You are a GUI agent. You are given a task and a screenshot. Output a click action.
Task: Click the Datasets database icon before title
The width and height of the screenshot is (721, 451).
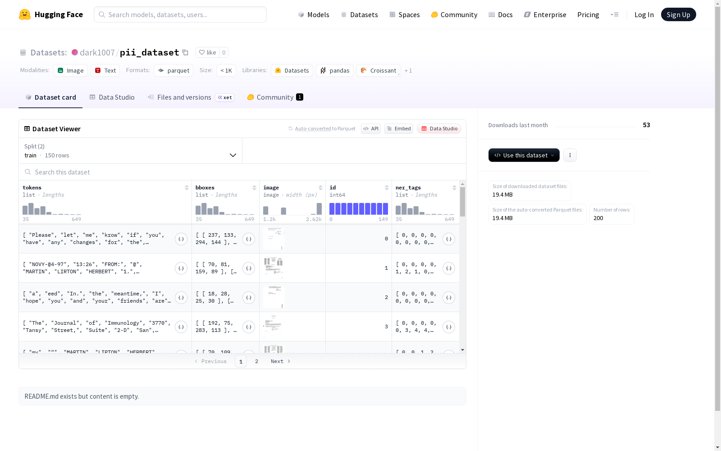point(23,52)
